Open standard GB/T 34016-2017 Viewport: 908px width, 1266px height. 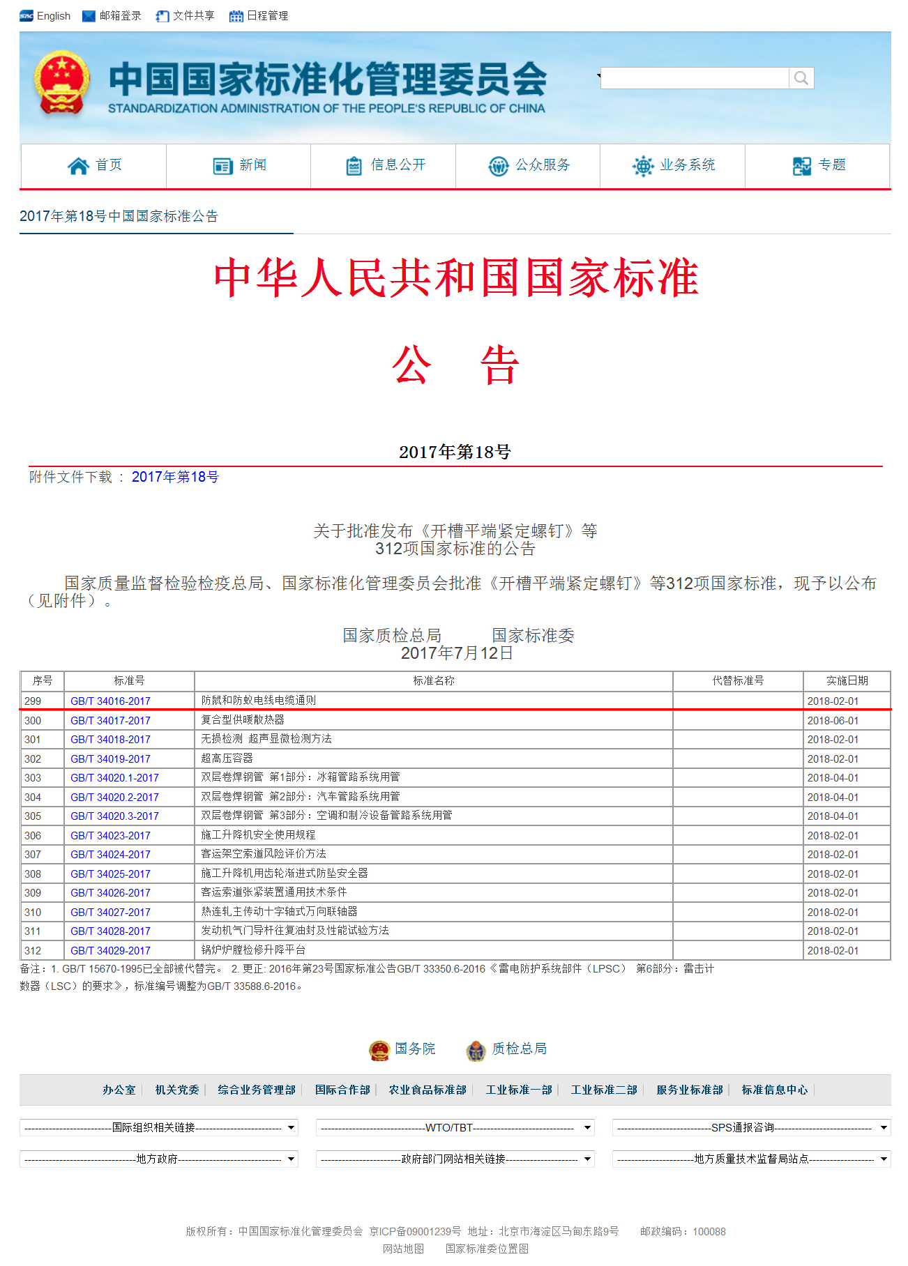[110, 701]
